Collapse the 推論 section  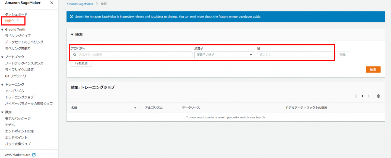(x=2, y=112)
